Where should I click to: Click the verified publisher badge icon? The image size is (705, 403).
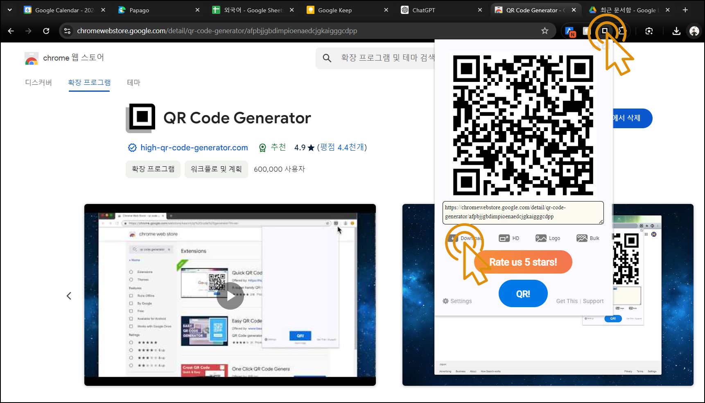pyautogui.click(x=132, y=147)
